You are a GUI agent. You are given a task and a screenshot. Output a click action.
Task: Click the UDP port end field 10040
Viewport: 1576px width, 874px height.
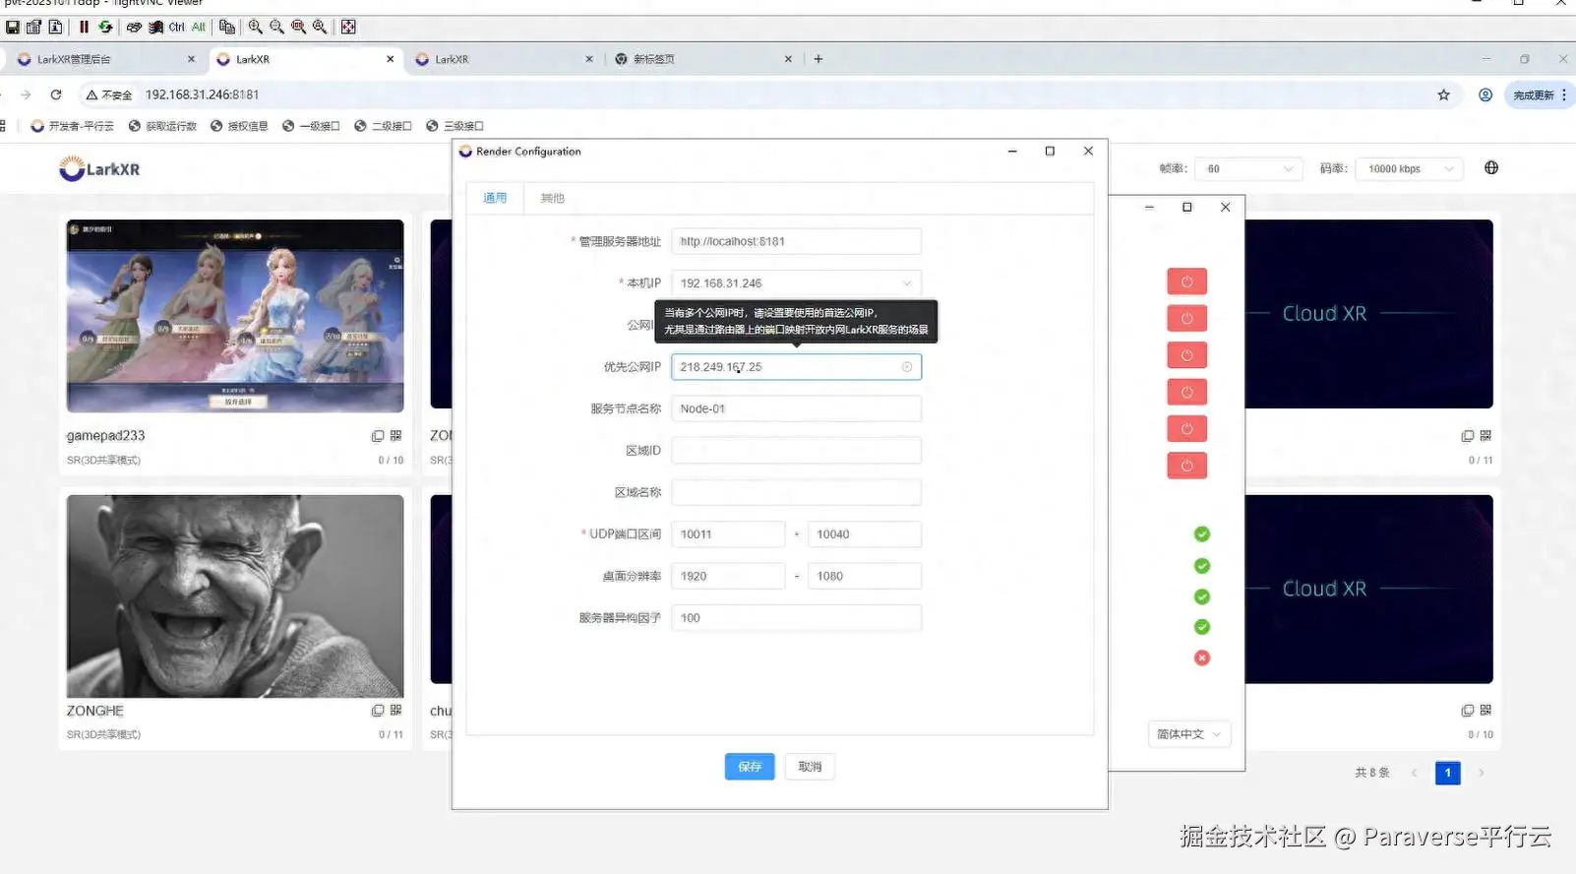864,534
